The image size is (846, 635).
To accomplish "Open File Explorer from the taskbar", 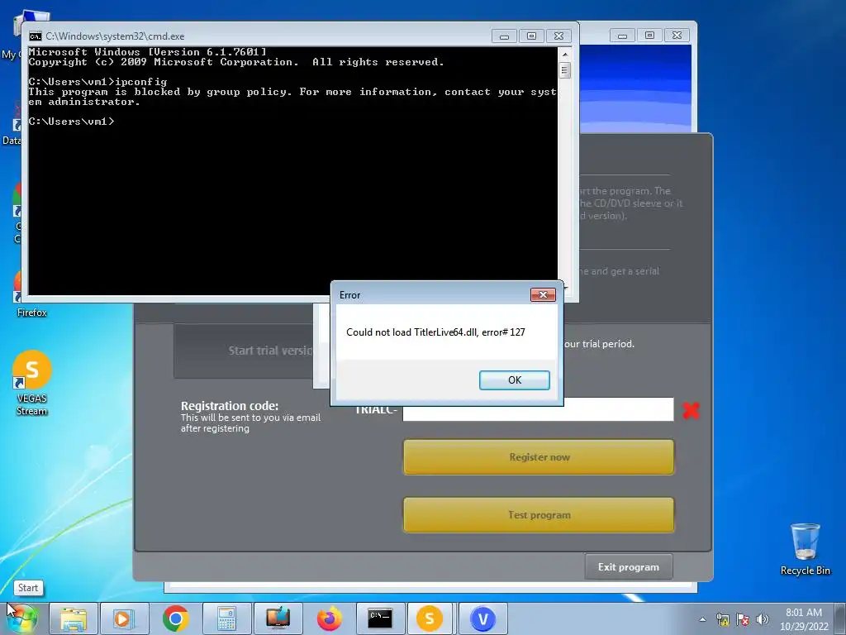I will [x=74, y=618].
